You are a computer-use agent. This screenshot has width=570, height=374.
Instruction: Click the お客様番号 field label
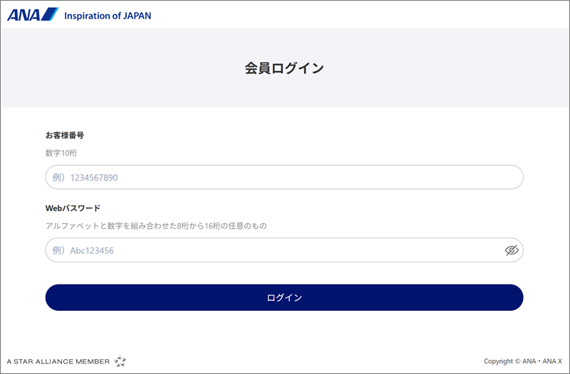65,135
